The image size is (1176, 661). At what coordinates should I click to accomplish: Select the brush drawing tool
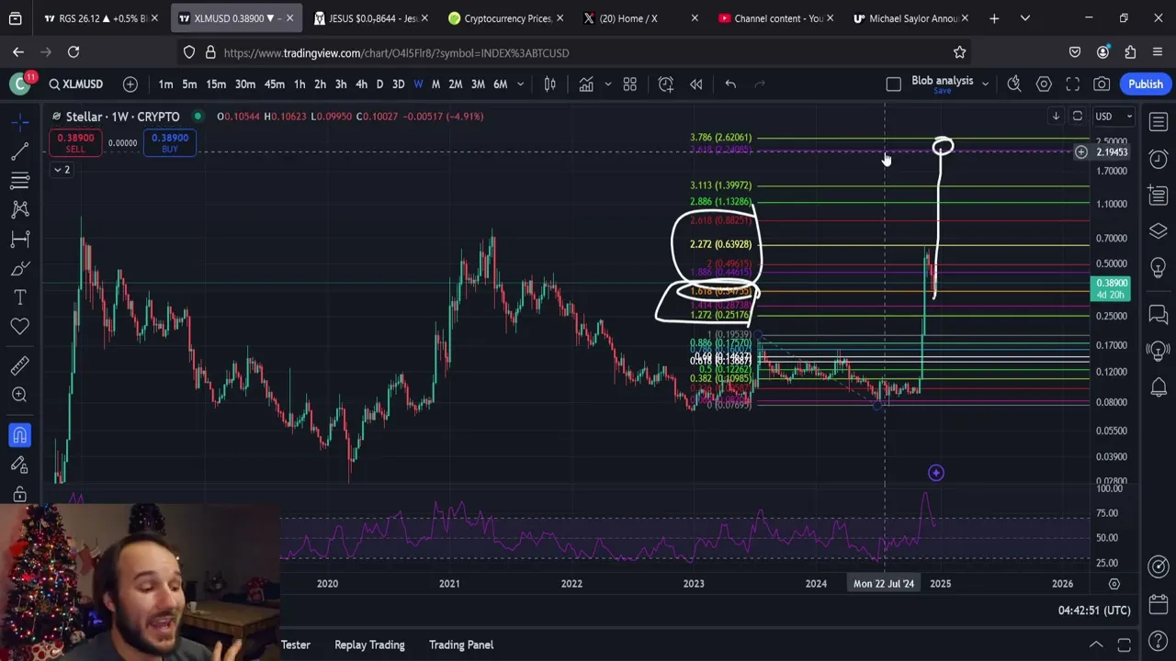(19, 268)
